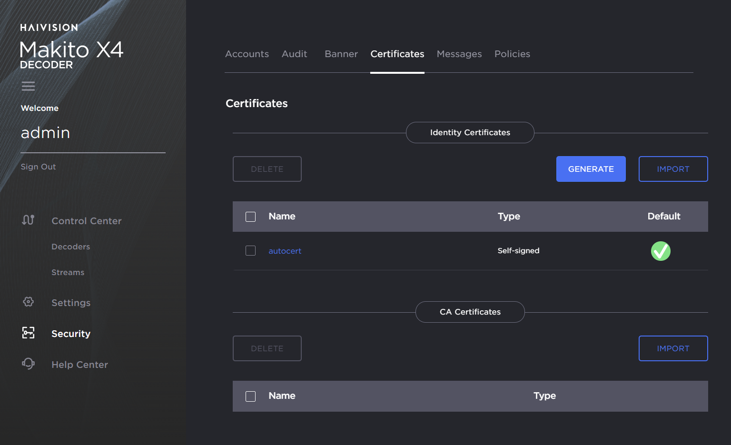Expand the CA Certificates section
This screenshot has height=445, width=731.
click(x=470, y=312)
